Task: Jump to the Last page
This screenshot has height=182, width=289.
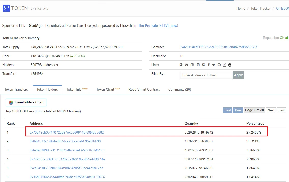Action: 281,110
